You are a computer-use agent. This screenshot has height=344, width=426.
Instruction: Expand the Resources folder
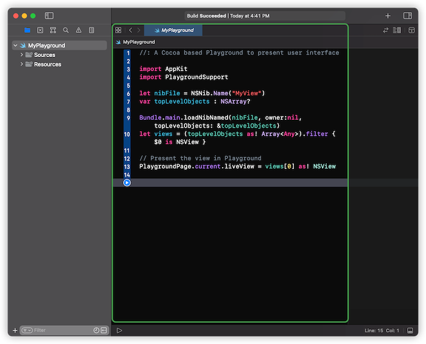coord(22,64)
